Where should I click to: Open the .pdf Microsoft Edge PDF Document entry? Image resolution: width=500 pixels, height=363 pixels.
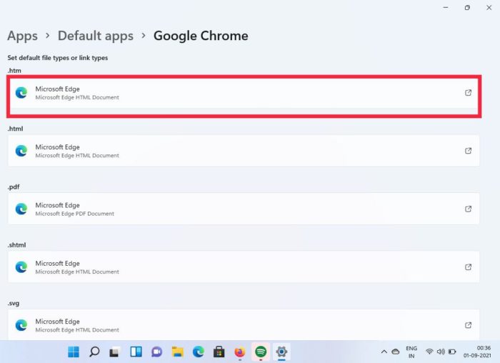(x=244, y=209)
